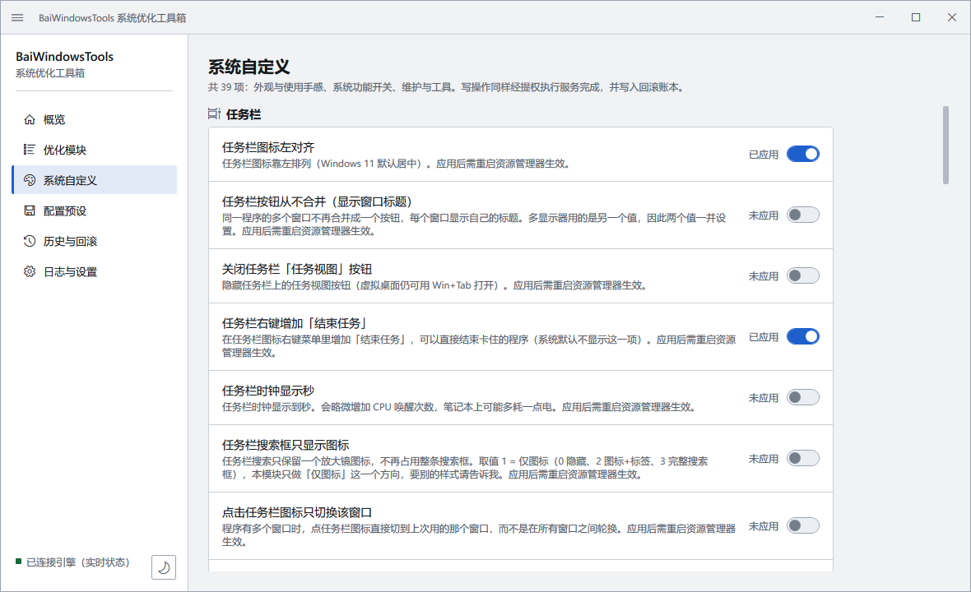Close the BaiWindowsTools window
Image resolution: width=971 pixels, height=592 pixels.
[x=952, y=17]
